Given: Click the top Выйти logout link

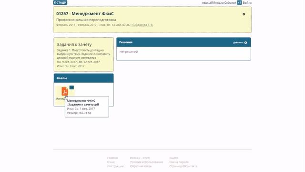Looking at the screenshot, I should tap(247, 3).
